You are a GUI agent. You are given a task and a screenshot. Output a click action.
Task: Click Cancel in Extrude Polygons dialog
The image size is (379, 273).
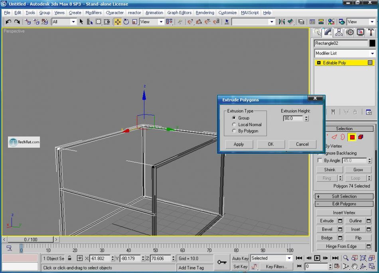pos(302,144)
